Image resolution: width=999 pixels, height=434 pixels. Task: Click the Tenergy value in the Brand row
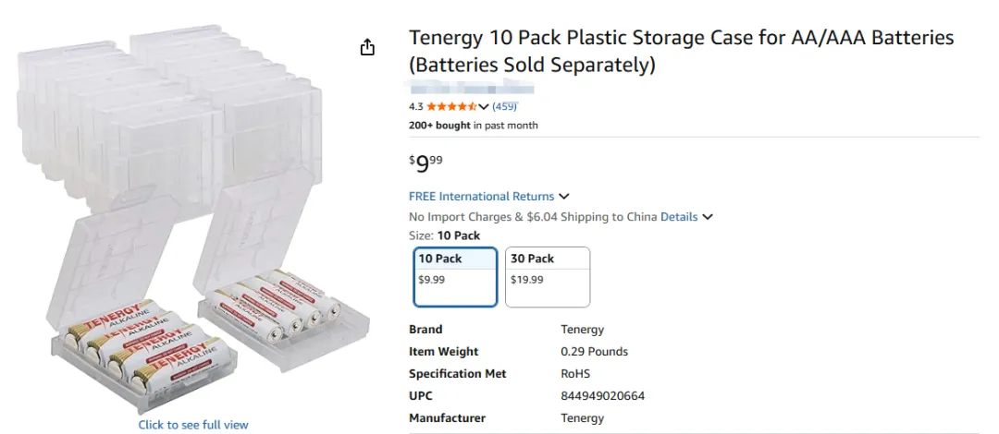[x=582, y=330]
